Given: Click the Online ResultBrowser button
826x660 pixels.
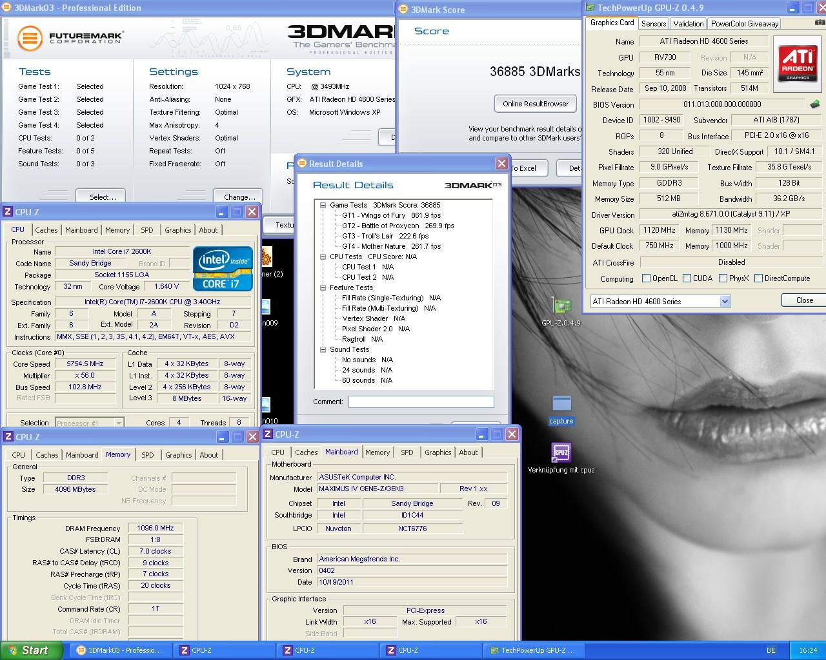Looking at the screenshot, I should click(536, 104).
